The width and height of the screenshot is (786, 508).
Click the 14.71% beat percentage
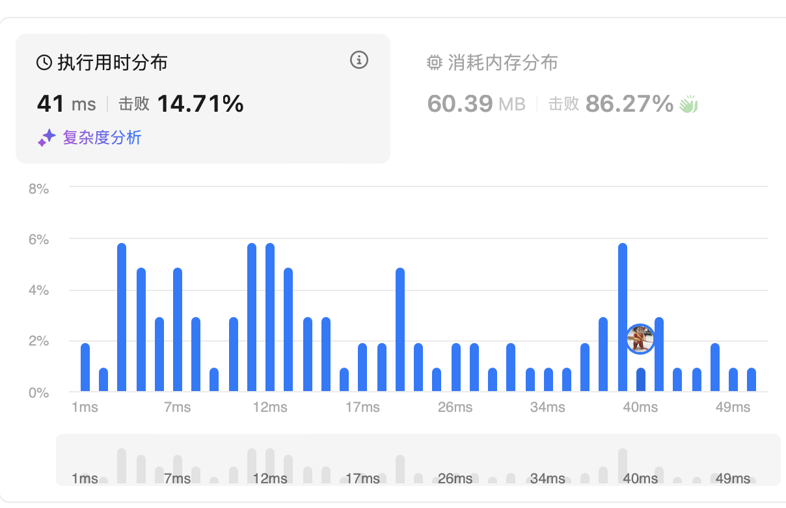200,103
